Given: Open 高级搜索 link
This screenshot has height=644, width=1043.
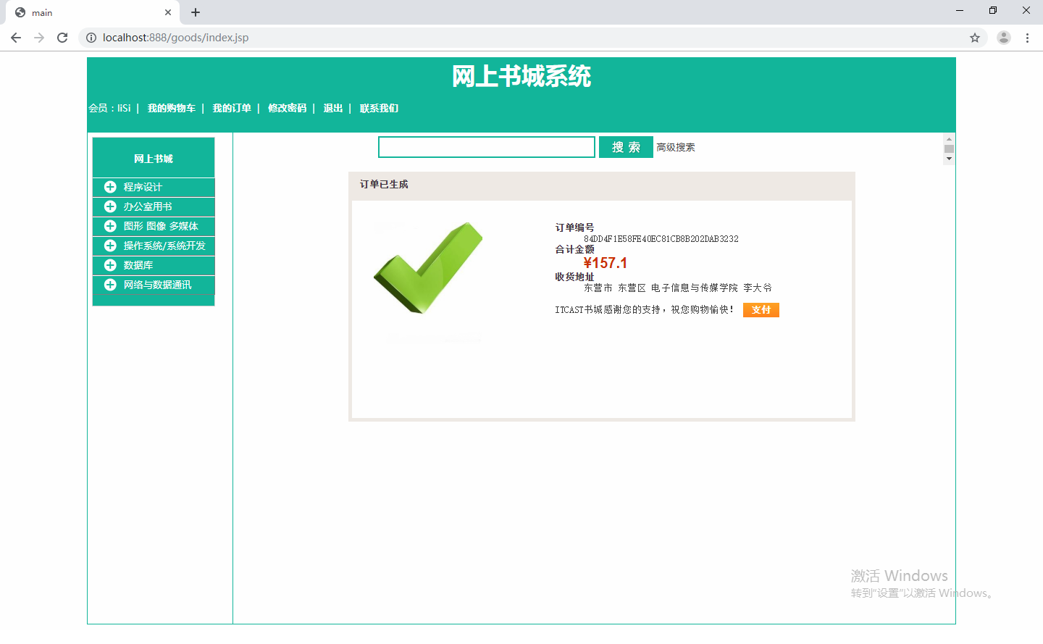Looking at the screenshot, I should tap(676, 147).
